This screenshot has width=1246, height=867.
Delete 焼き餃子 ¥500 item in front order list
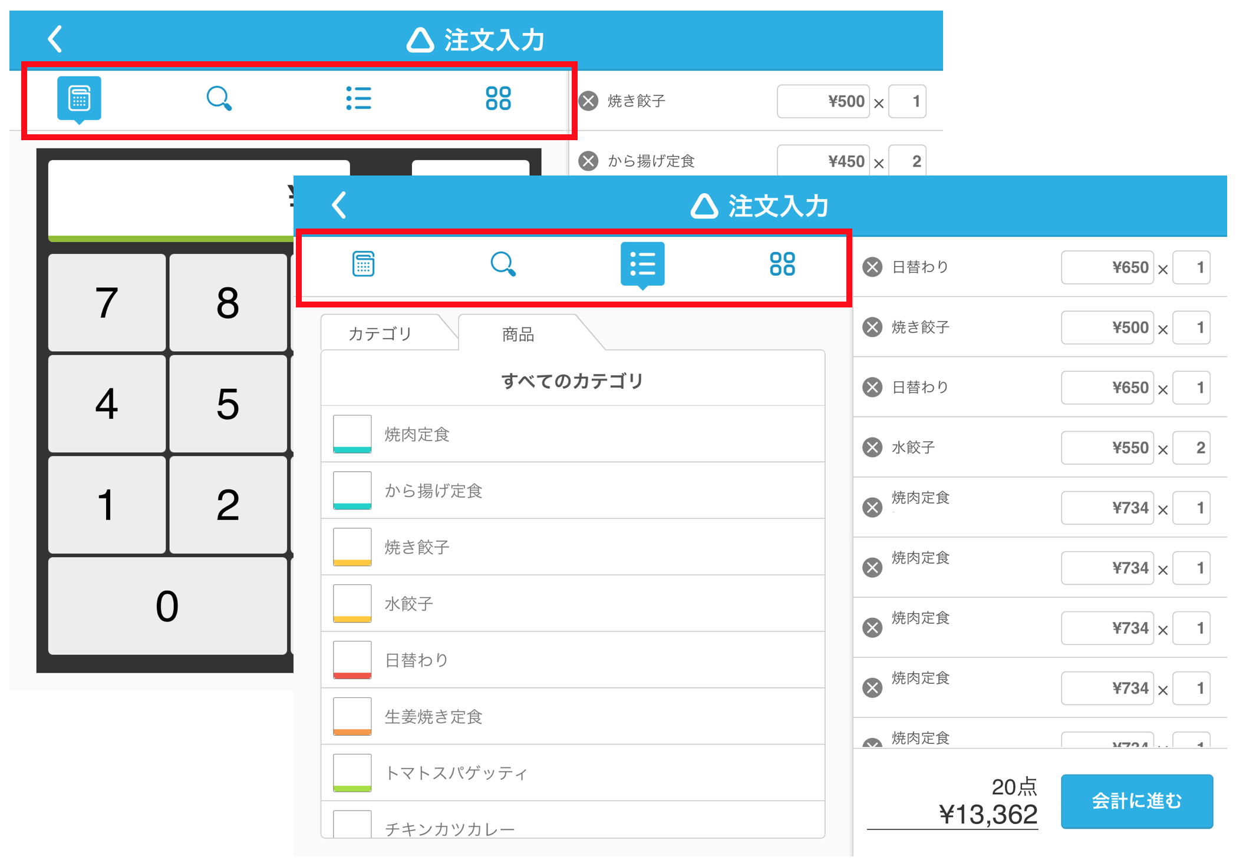872,327
